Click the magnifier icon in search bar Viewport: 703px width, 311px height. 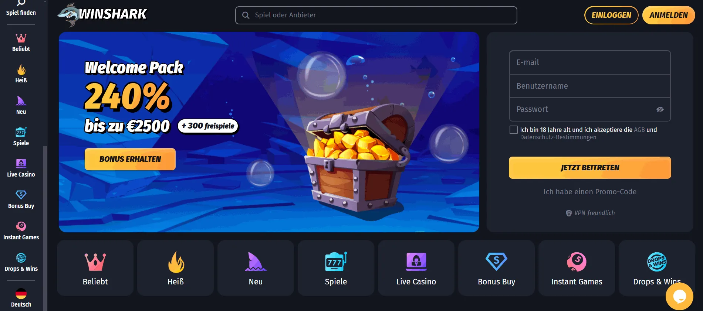(x=246, y=15)
